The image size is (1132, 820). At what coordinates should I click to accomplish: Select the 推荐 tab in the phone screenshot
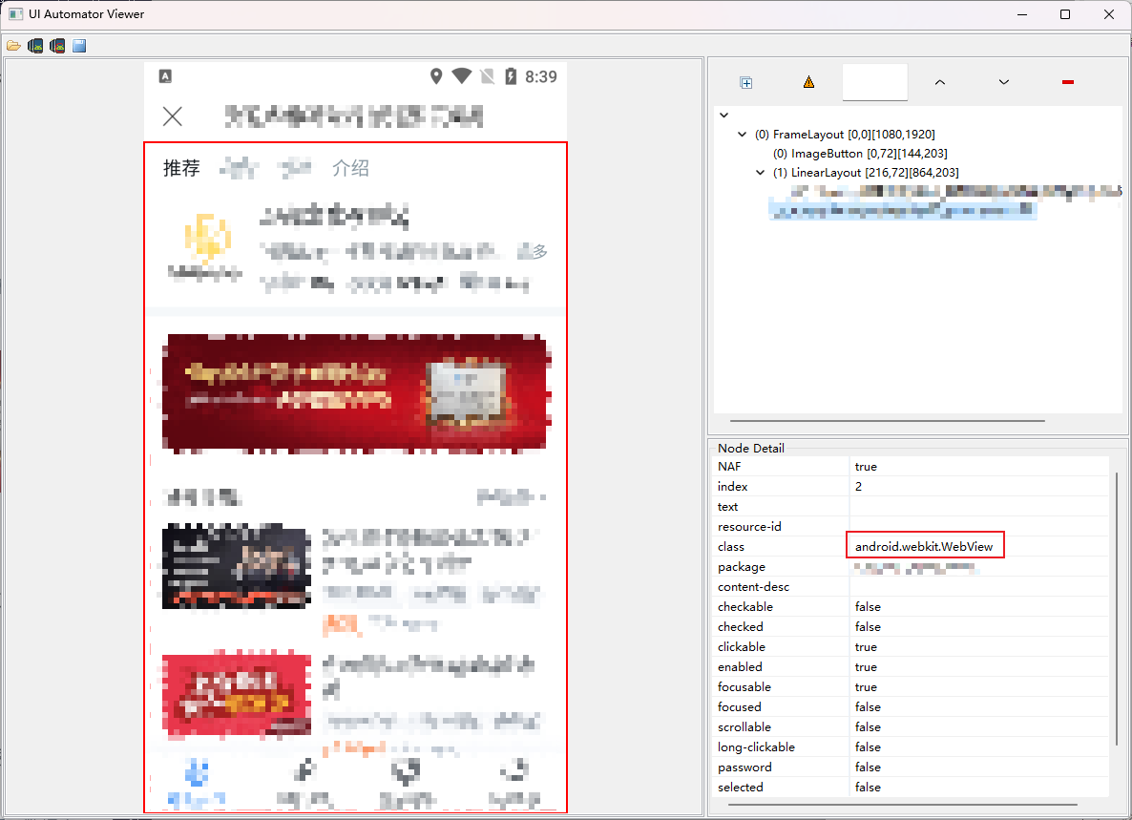coord(181,168)
